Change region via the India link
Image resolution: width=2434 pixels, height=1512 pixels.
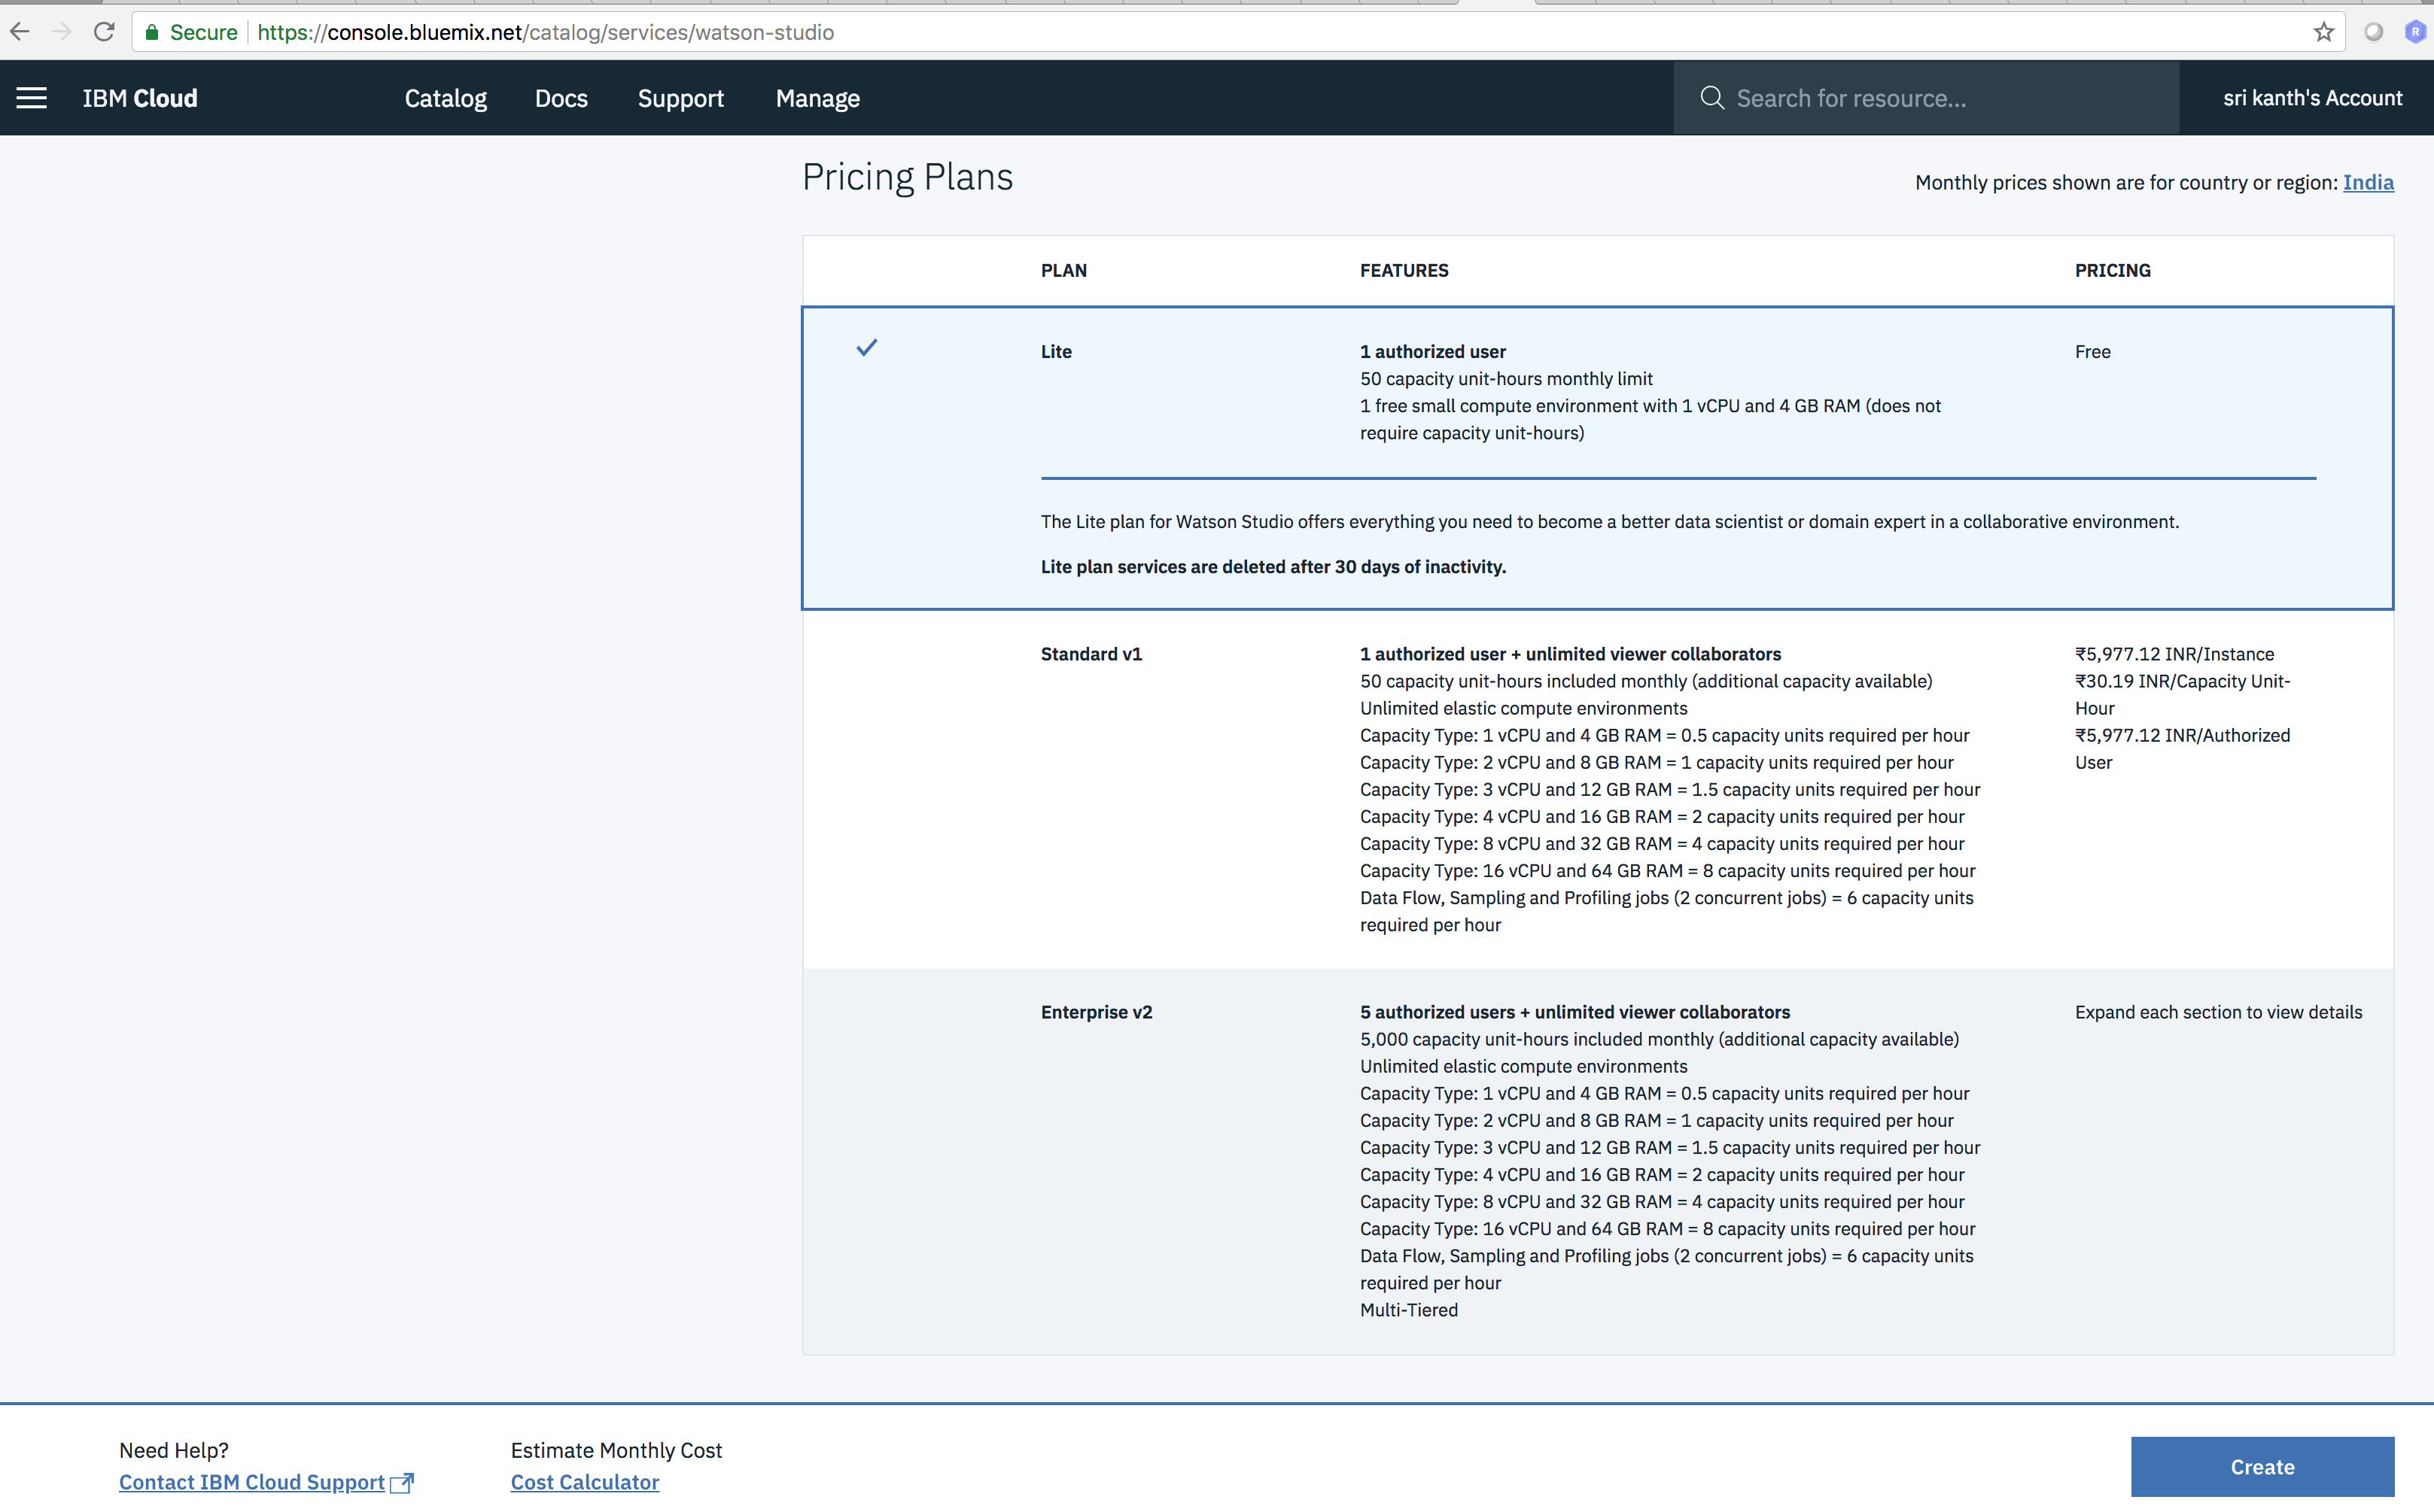(x=2368, y=182)
